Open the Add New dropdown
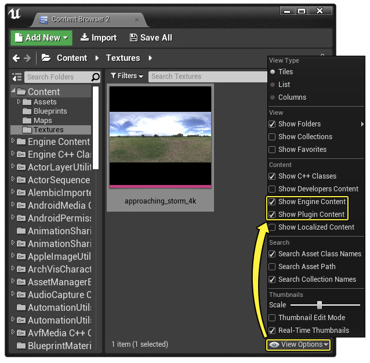Screen dimensions: 370x363 tap(42, 38)
